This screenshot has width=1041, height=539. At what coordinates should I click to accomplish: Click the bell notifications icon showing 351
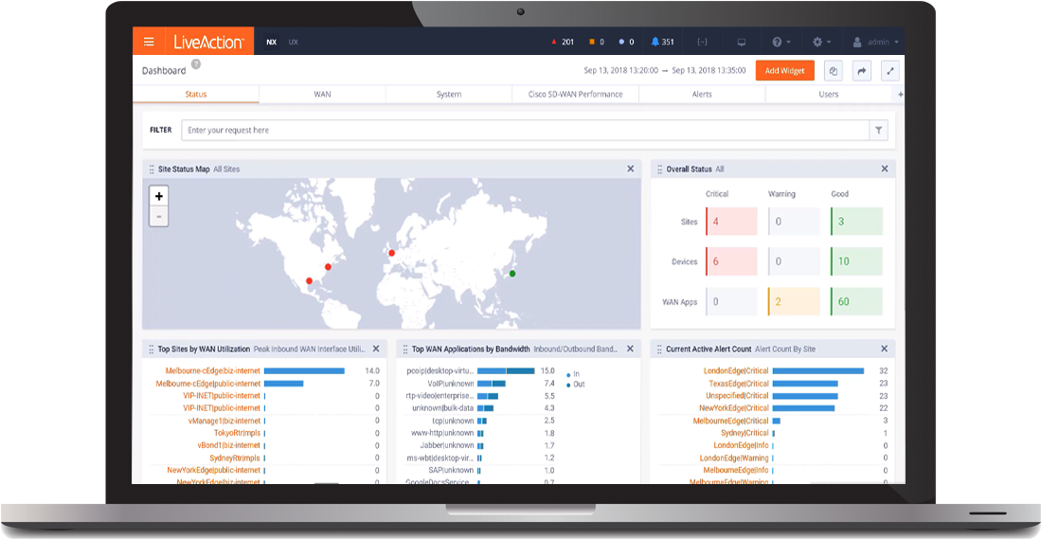pos(655,42)
